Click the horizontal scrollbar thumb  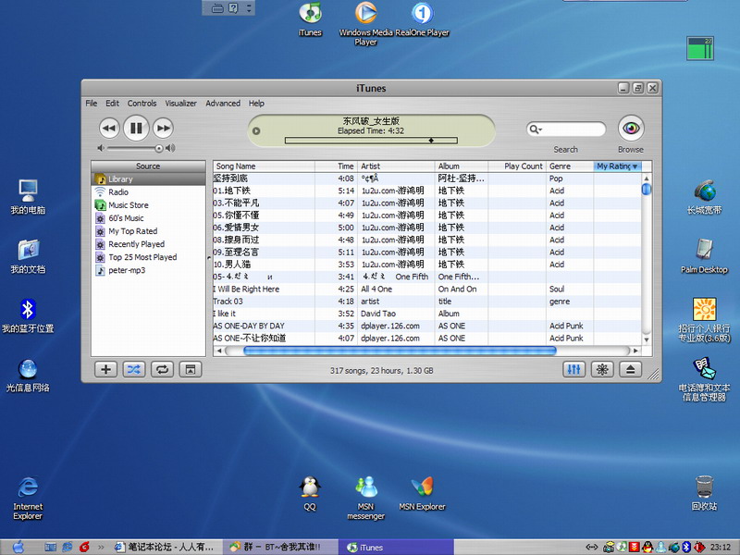(x=400, y=351)
